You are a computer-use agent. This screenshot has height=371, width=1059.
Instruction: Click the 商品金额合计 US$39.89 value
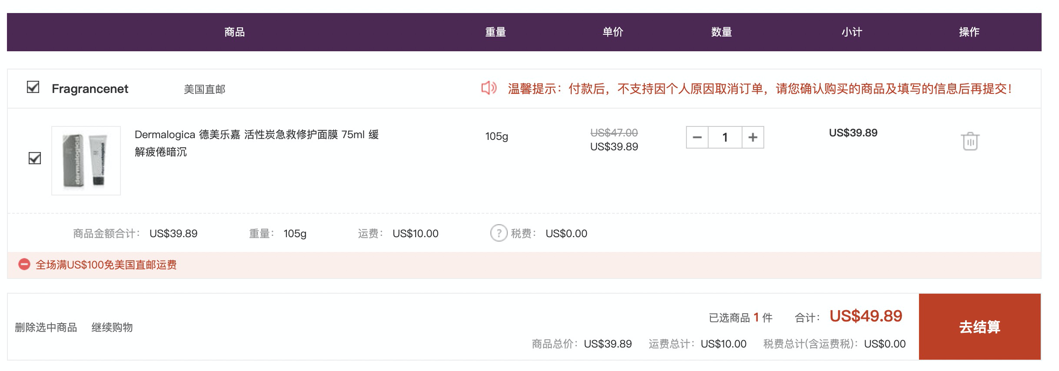tap(173, 234)
